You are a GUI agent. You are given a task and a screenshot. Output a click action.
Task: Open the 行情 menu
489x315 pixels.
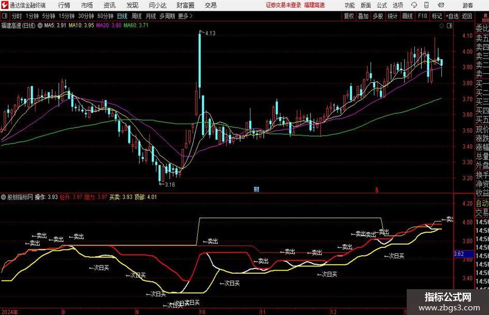tap(64, 5)
